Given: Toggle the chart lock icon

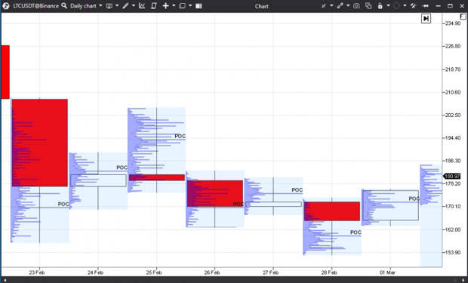Looking at the screenshot, I should (380, 6).
